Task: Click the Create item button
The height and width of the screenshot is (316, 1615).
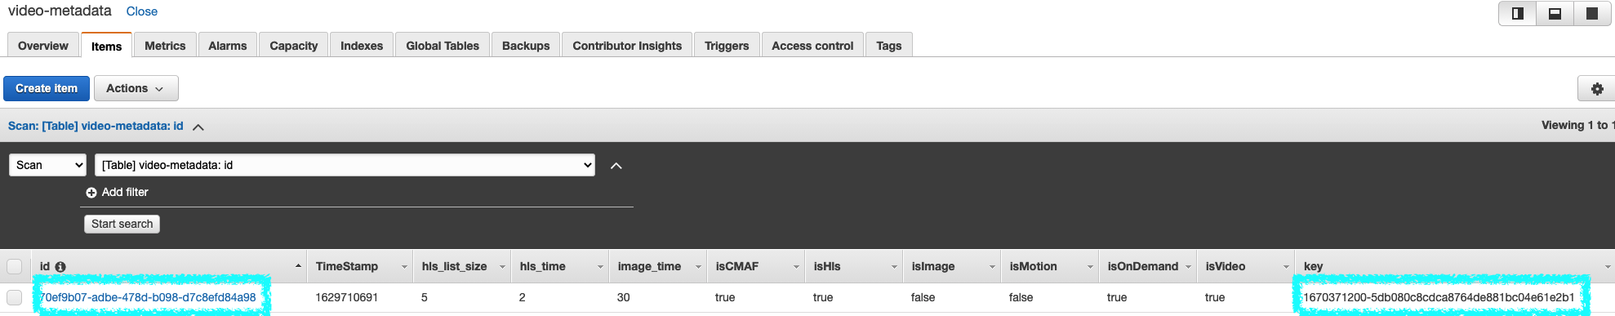Action: click(x=47, y=88)
